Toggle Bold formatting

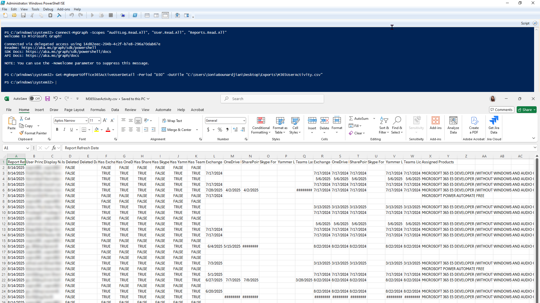[57, 130]
